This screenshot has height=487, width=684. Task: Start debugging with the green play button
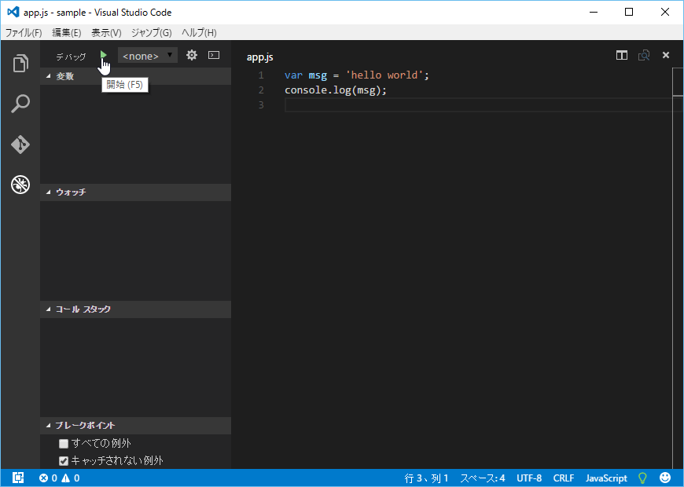pos(104,56)
